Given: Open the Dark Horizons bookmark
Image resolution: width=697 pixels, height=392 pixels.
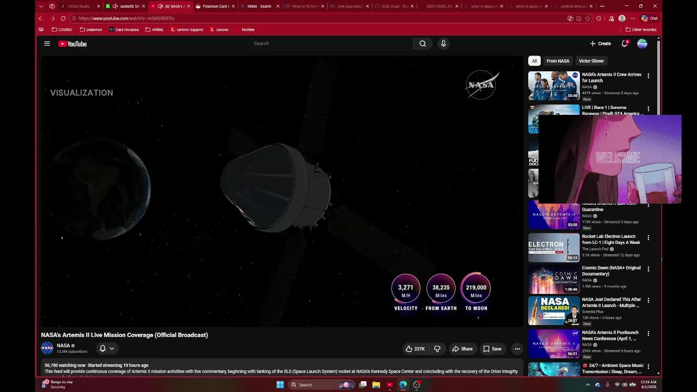Looking at the screenshot, I should [124, 29].
